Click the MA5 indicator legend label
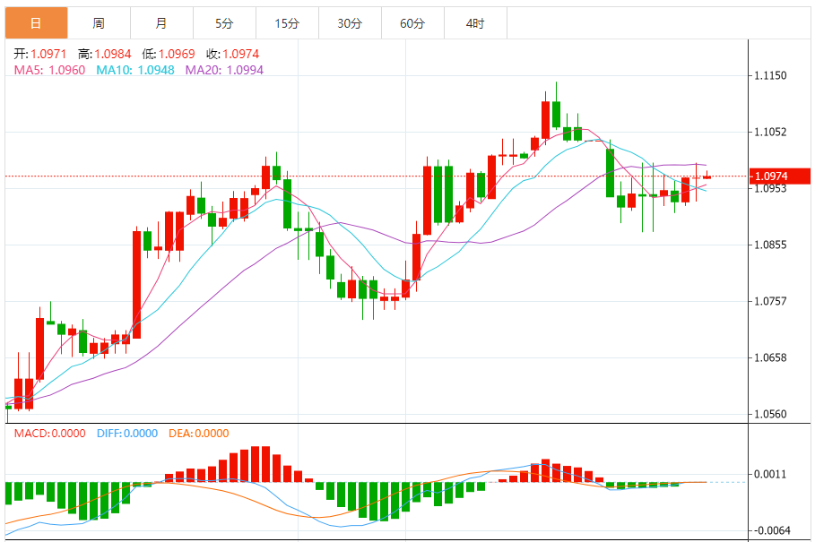This screenshot has width=815, height=542. [49, 70]
